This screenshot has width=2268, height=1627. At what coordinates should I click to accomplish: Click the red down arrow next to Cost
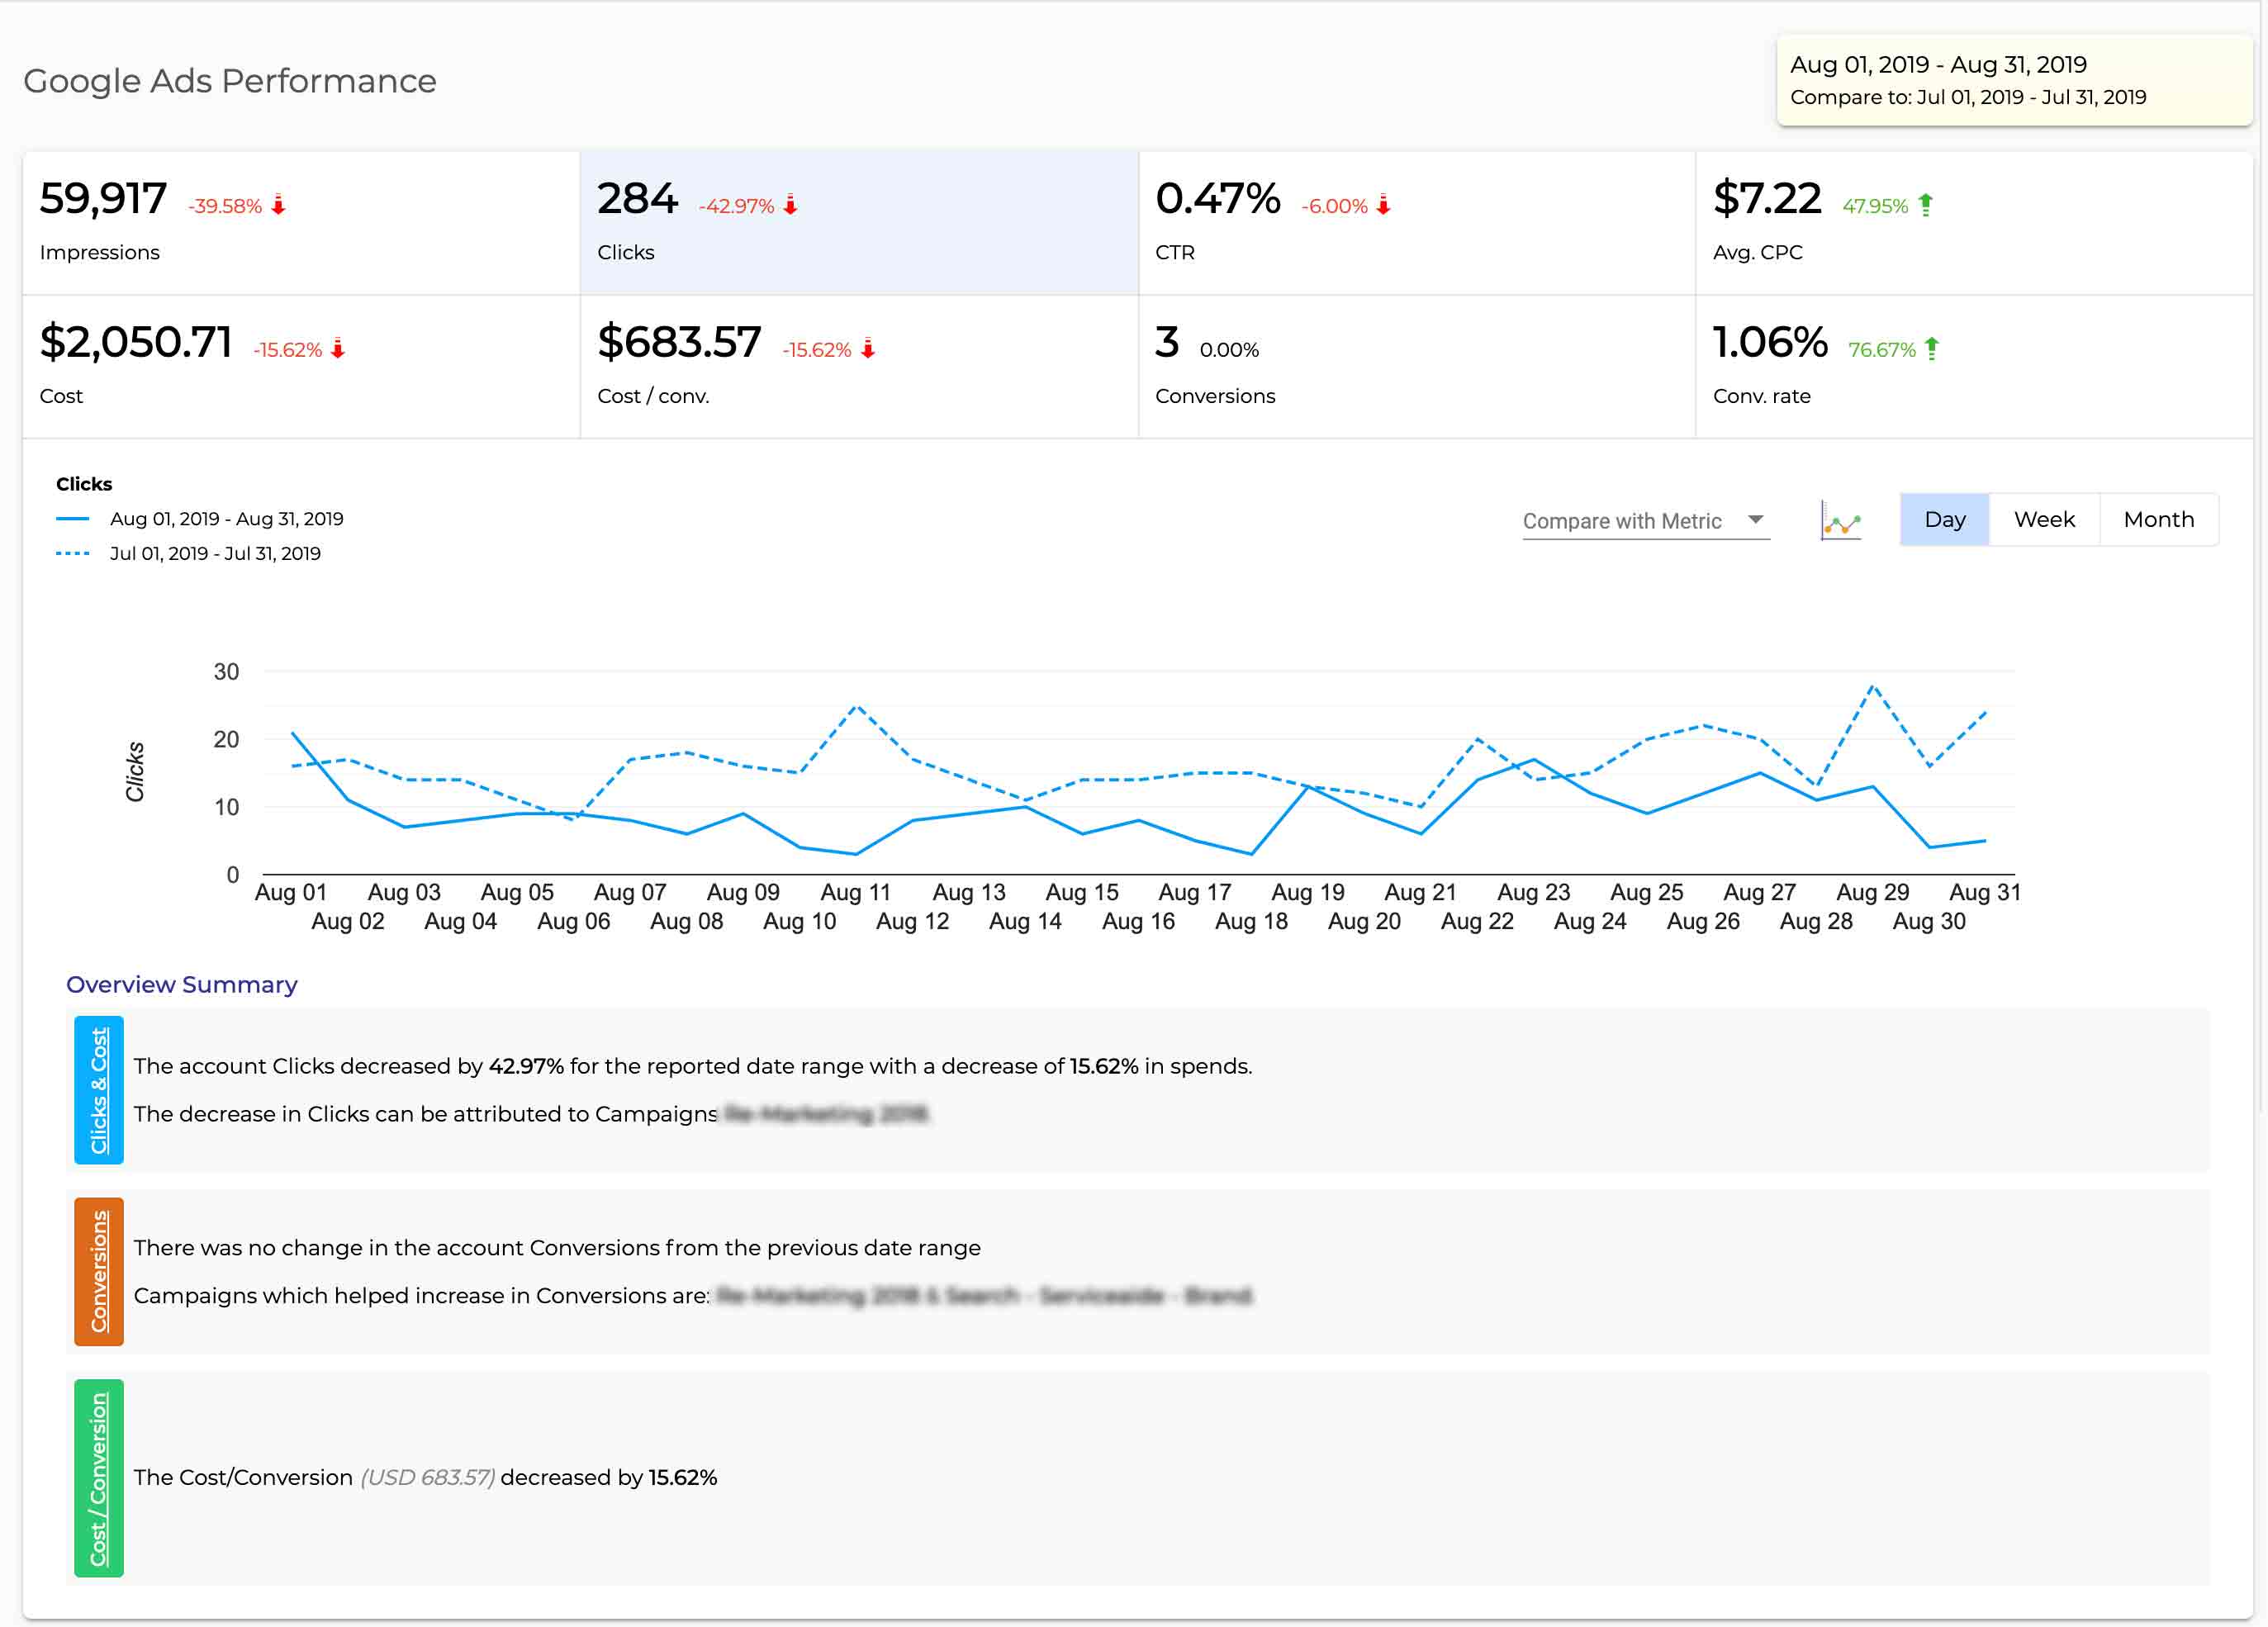tap(338, 348)
